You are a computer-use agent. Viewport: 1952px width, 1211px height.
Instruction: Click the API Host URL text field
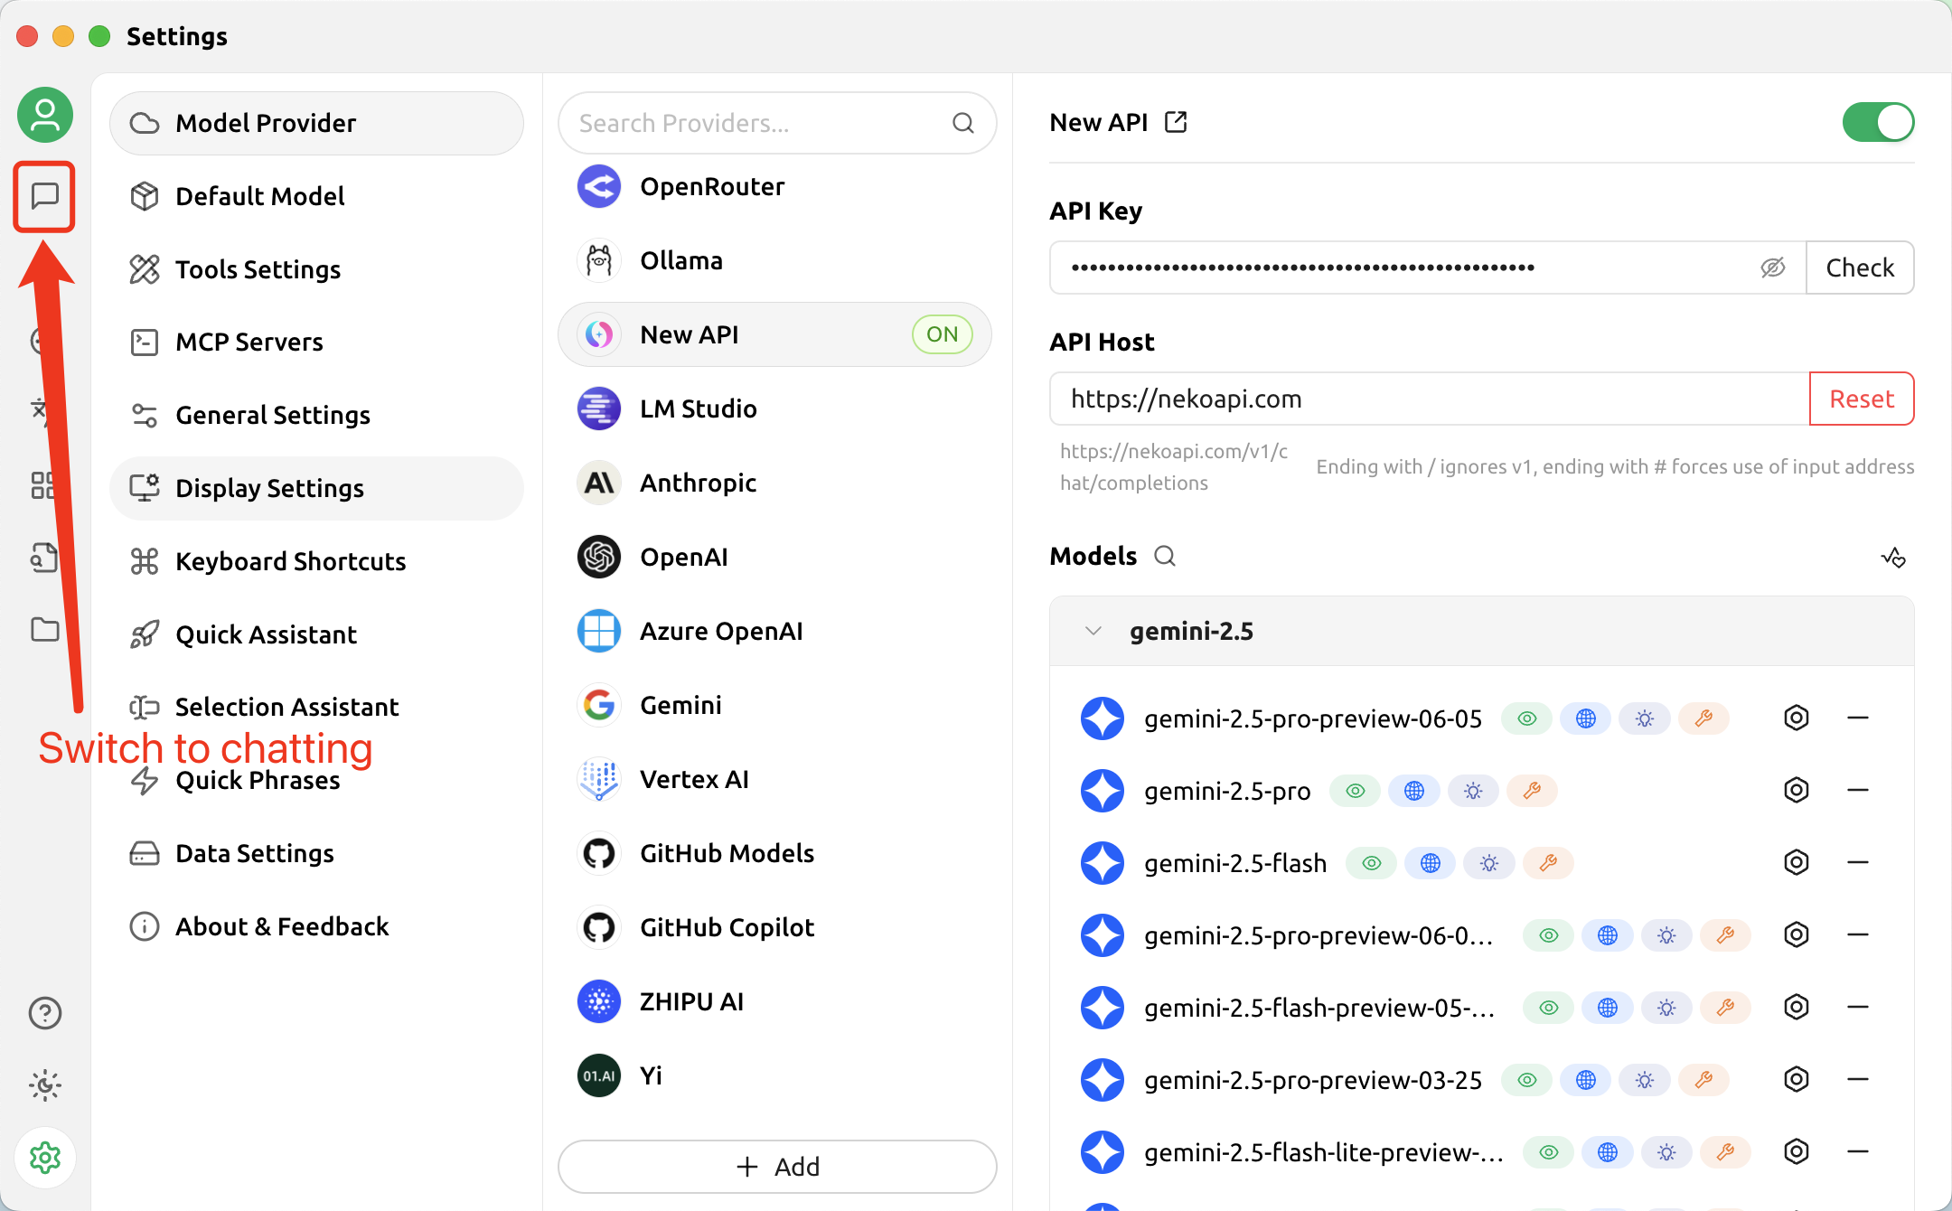click(1428, 399)
